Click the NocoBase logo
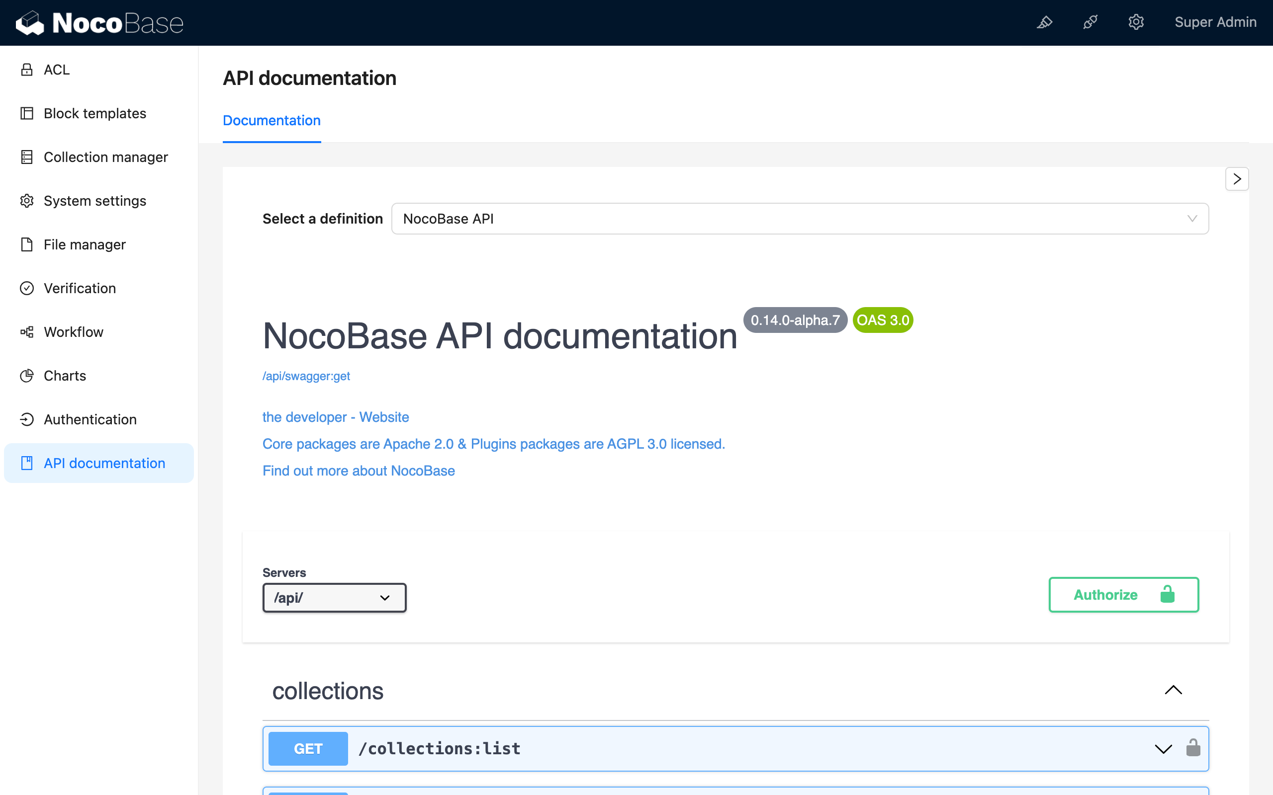 click(x=100, y=23)
